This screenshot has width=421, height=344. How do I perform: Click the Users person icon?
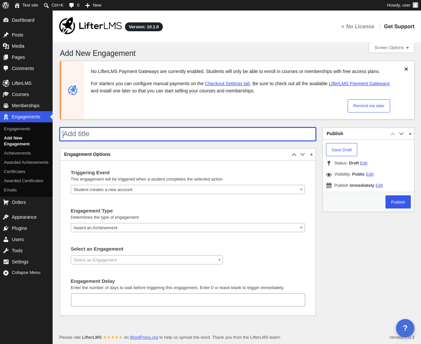[x=6, y=239]
